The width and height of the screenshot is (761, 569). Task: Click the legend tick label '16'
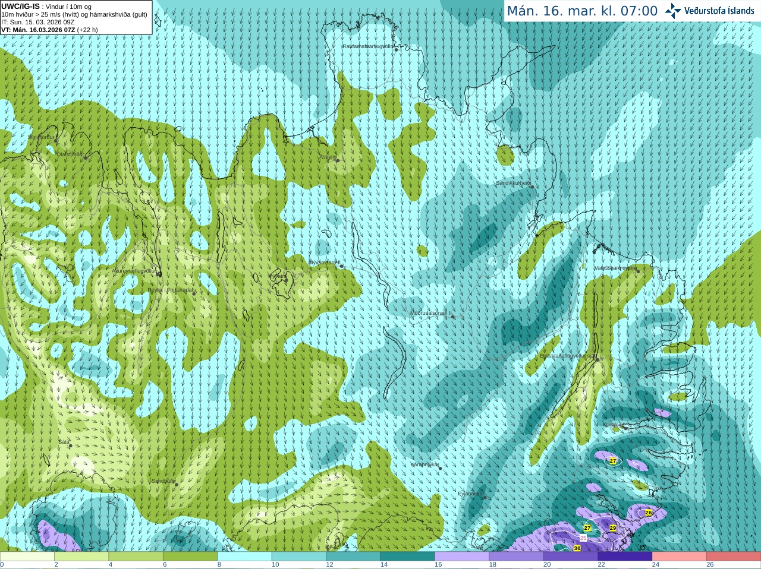(x=438, y=565)
